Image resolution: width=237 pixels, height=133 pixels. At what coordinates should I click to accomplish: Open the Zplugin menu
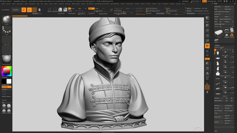(x=172, y=4)
